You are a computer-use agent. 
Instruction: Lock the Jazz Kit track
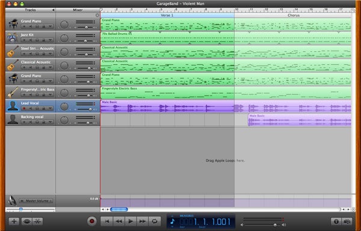tap(43, 40)
